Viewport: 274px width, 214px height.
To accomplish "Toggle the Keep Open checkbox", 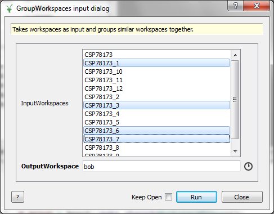I will [168, 197].
